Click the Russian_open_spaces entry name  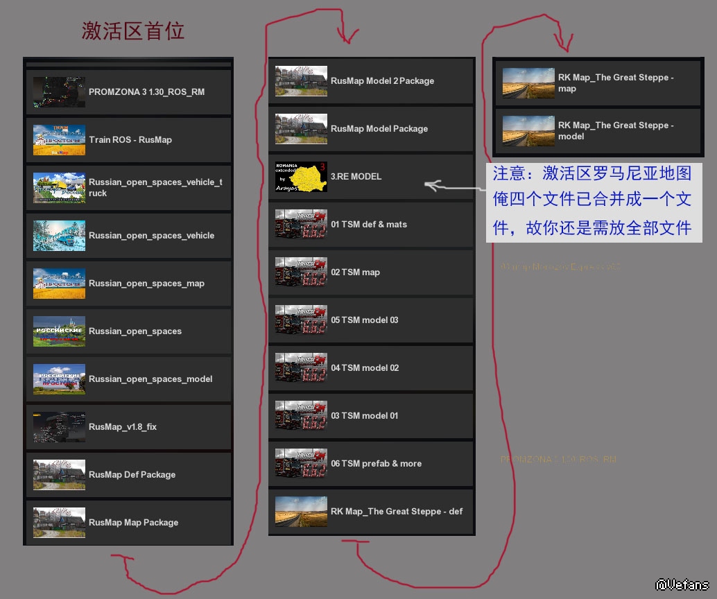(x=135, y=331)
